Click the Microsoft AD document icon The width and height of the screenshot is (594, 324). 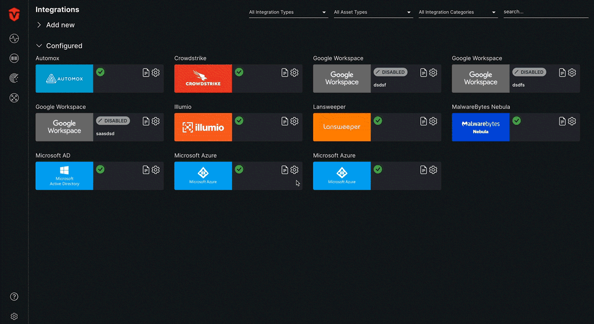click(146, 170)
